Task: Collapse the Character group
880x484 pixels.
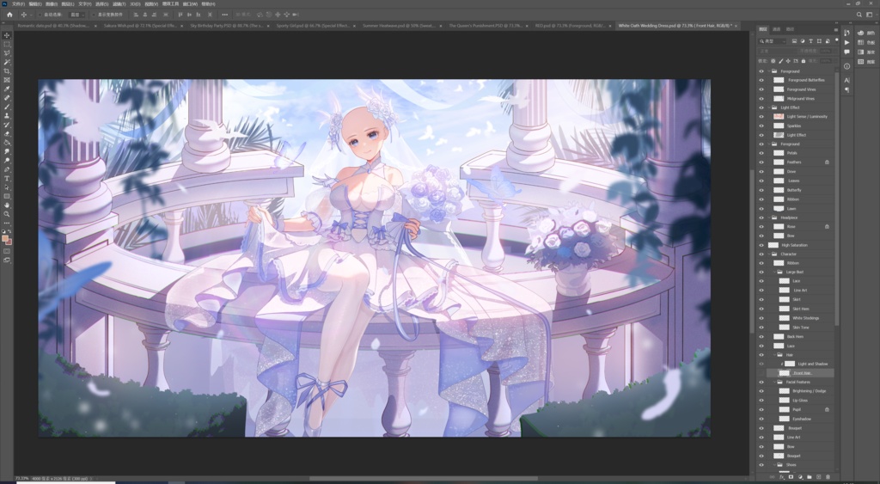Action: pos(769,254)
